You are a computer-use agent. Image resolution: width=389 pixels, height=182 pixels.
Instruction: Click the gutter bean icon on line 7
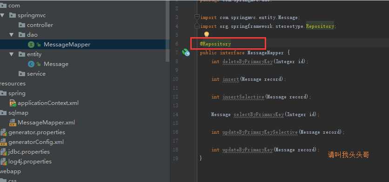coord(186,52)
